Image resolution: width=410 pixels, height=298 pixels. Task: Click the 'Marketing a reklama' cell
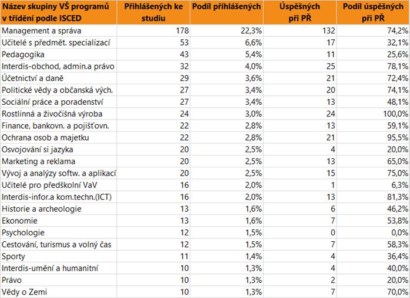39,161
